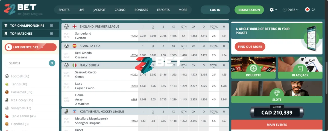
Task: Select Table Tennis (45) in sports list
Action: coord(23,116)
